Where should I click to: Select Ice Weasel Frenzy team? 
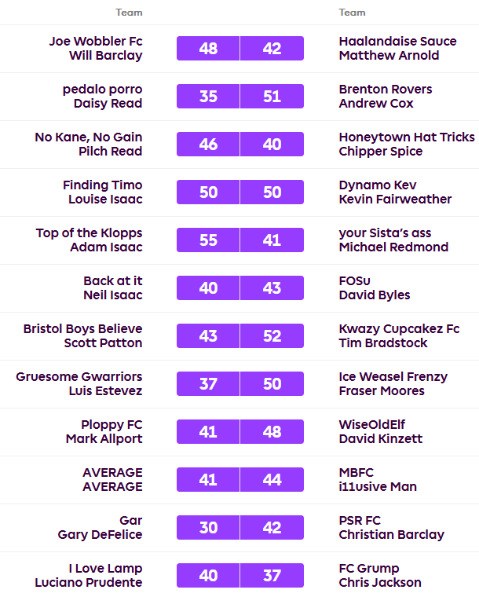coord(393,377)
